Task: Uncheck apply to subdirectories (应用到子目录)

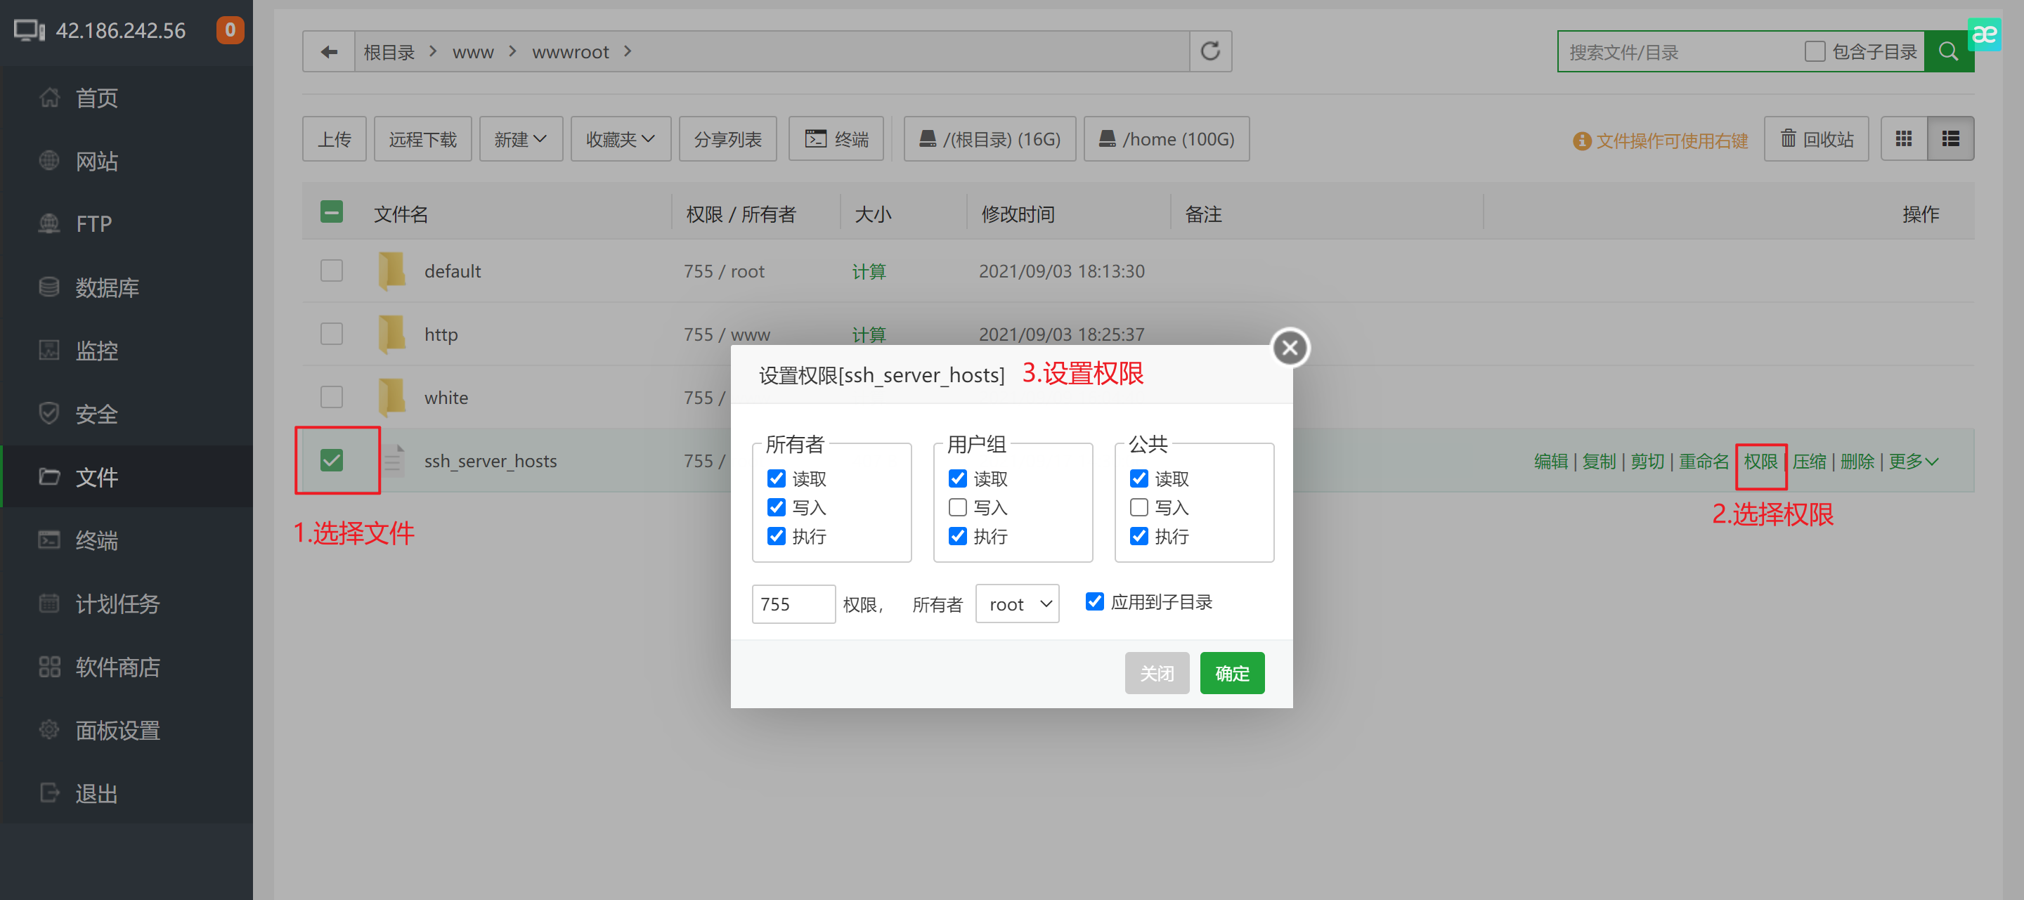Action: point(1094,601)
